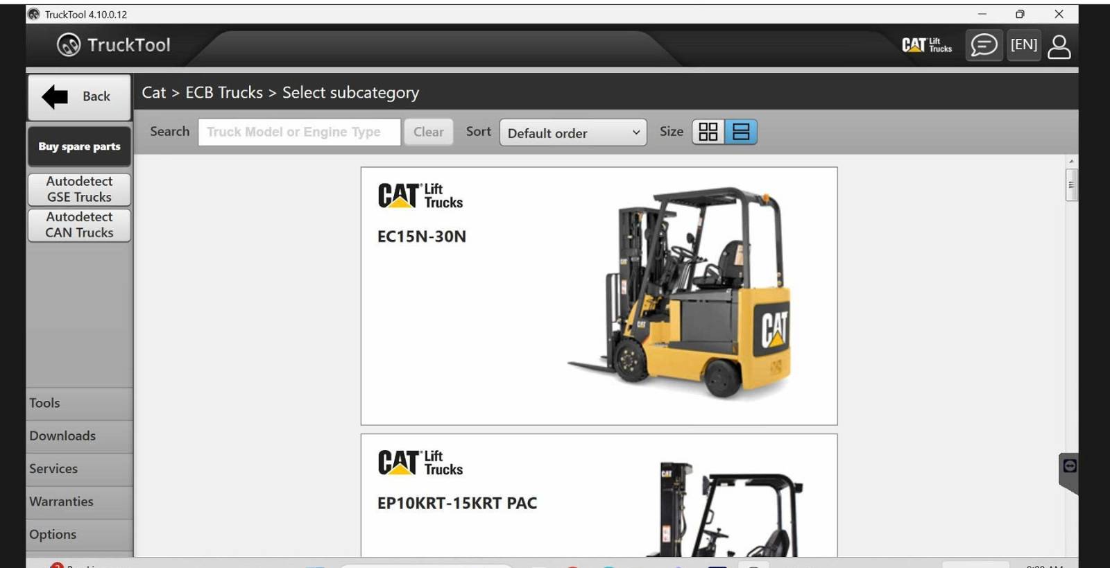The height and width of the screenshot is (568, 1110).
Task: Open the user account profile icon
Action: [1059, 46]
